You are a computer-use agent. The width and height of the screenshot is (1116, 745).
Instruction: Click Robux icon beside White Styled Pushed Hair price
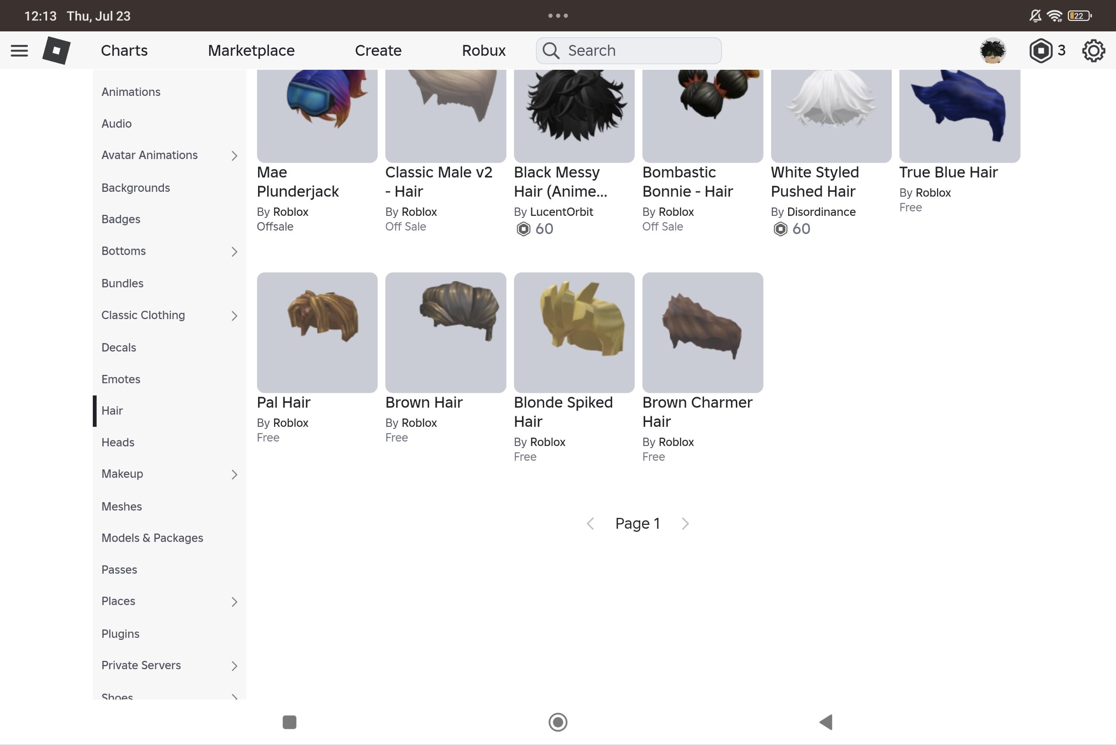click(x=780, y=229)
